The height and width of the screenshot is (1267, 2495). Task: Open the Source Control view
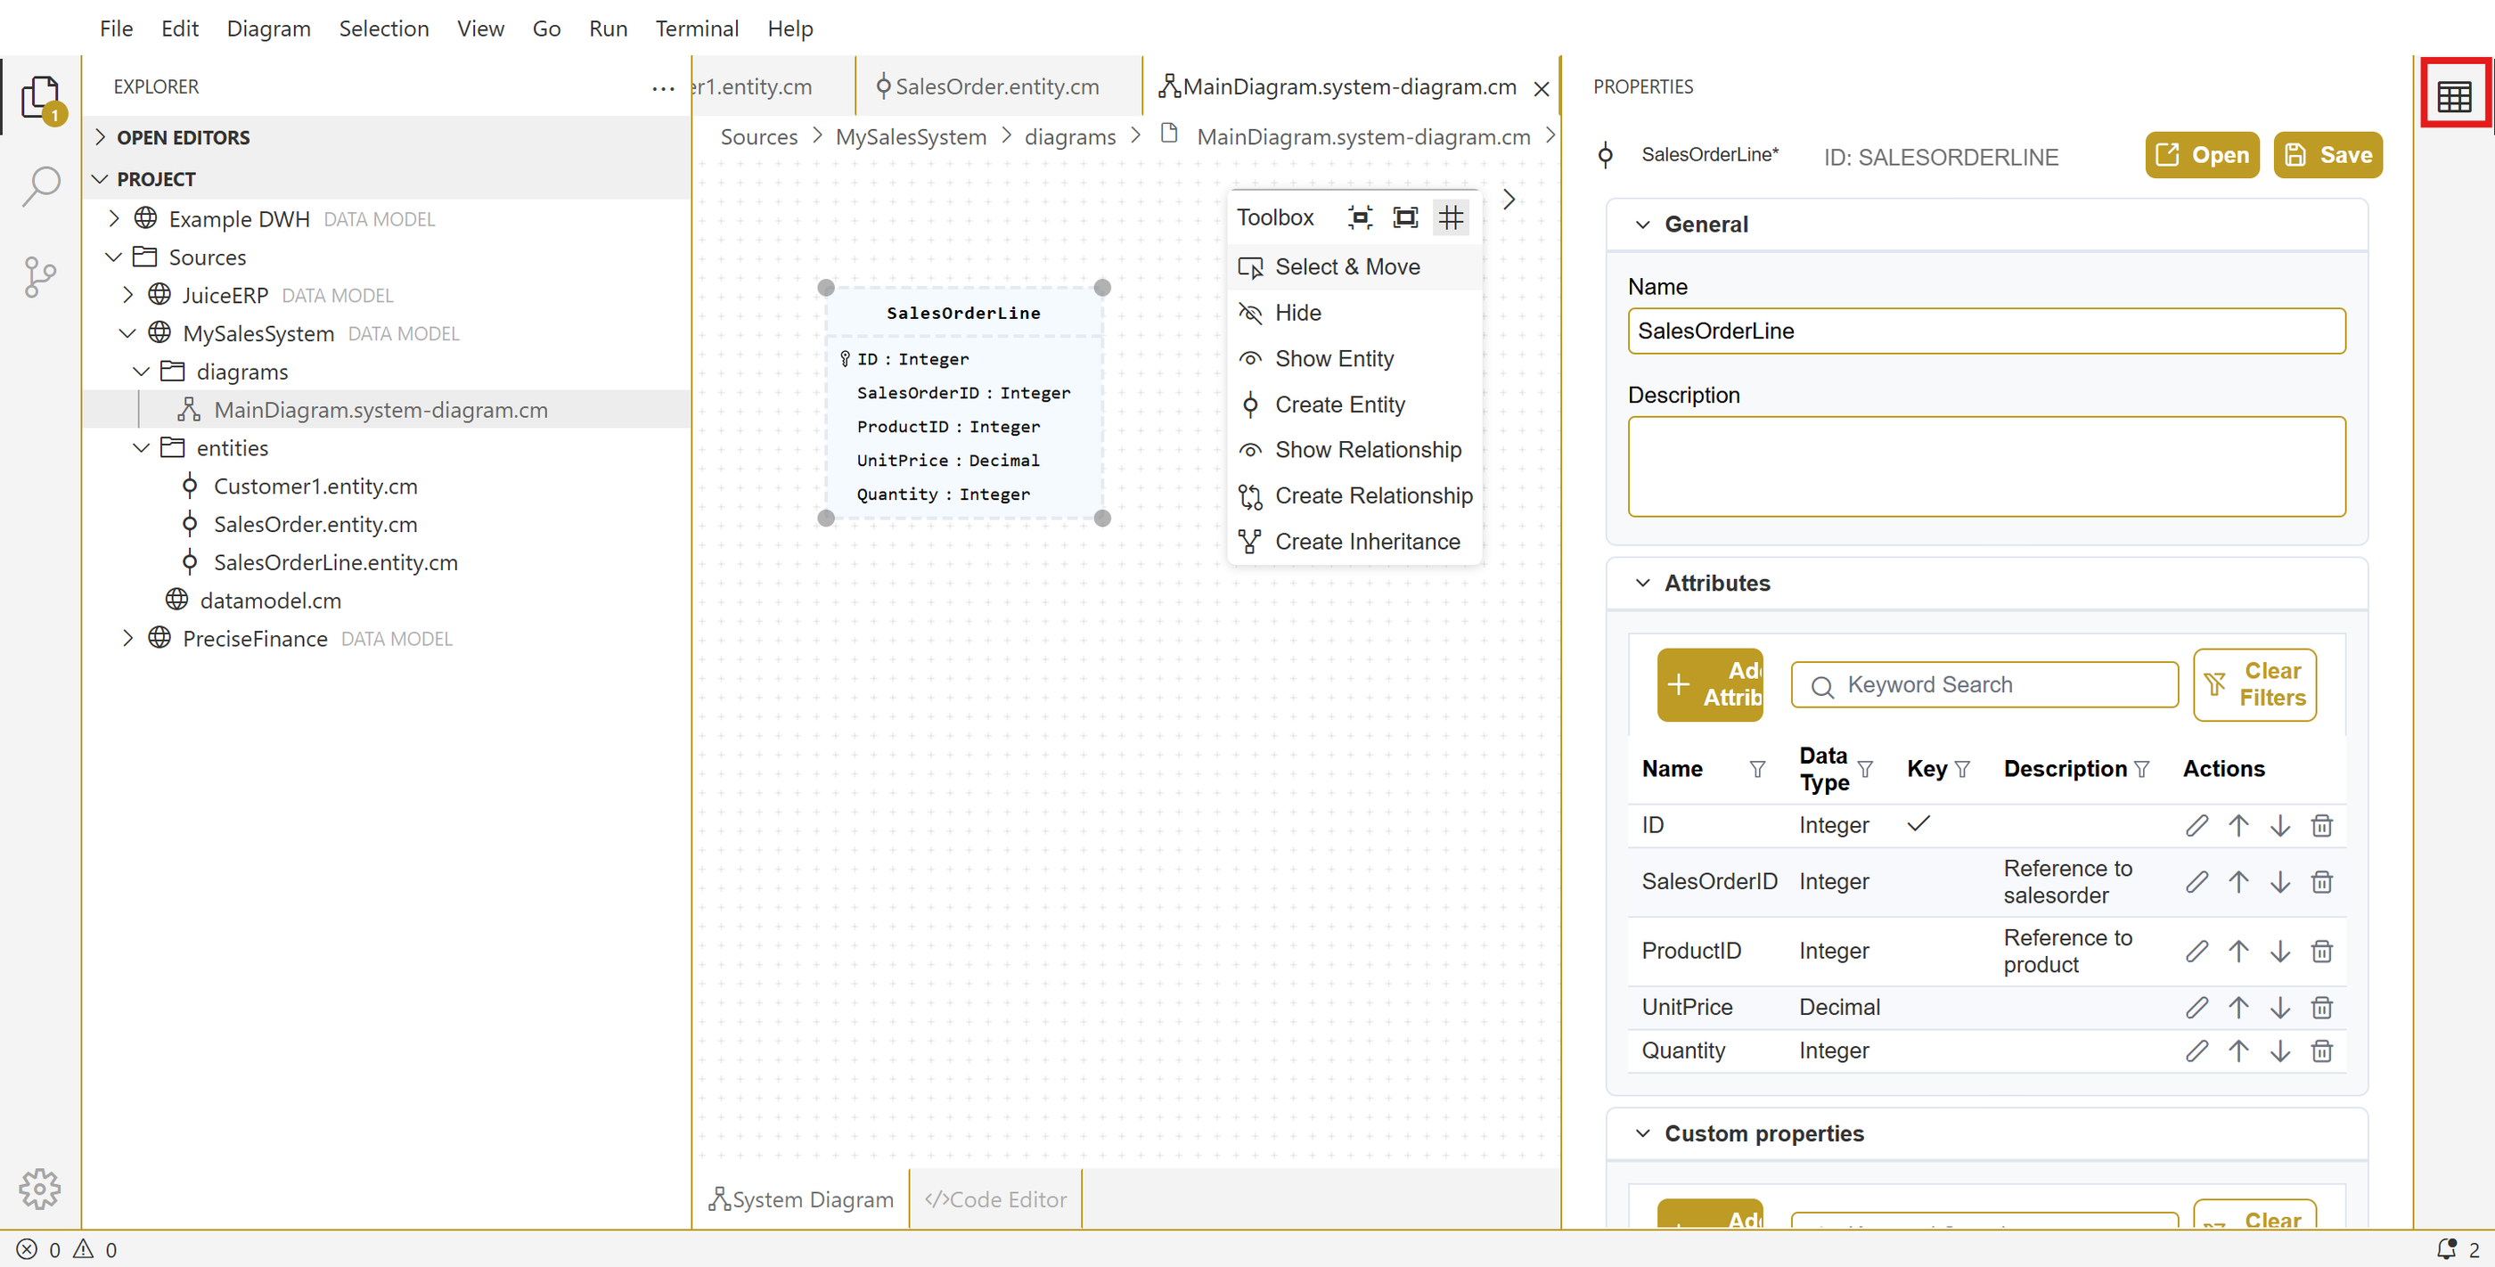click(x=40, y=277)
